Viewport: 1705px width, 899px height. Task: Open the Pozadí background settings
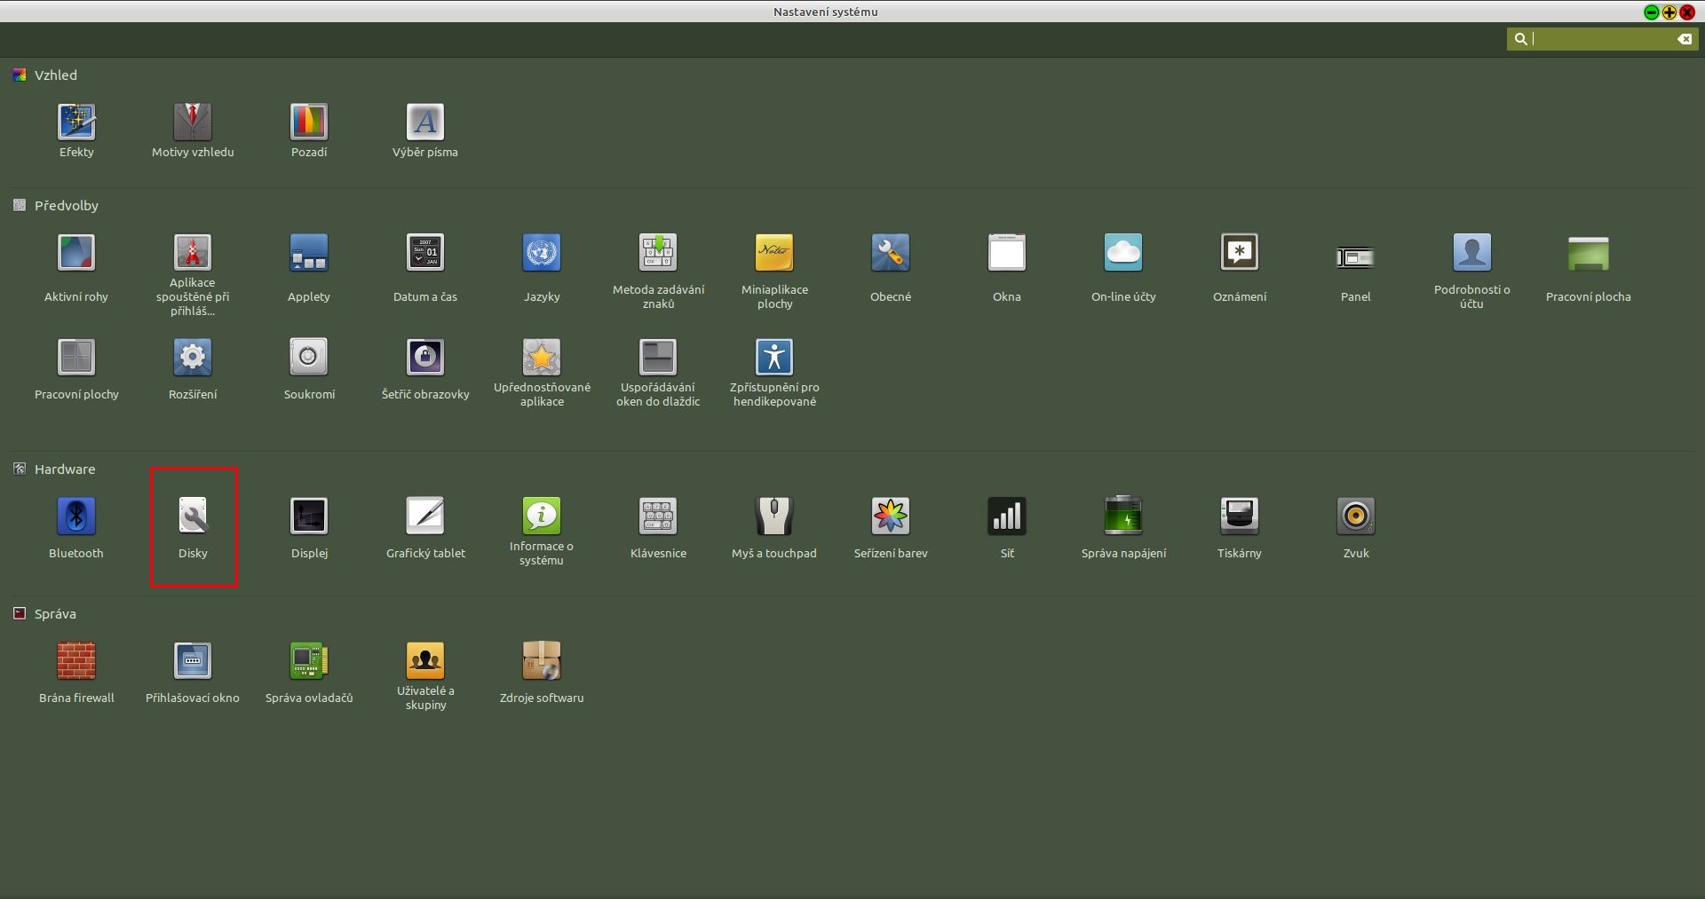[x=309, y=122]
